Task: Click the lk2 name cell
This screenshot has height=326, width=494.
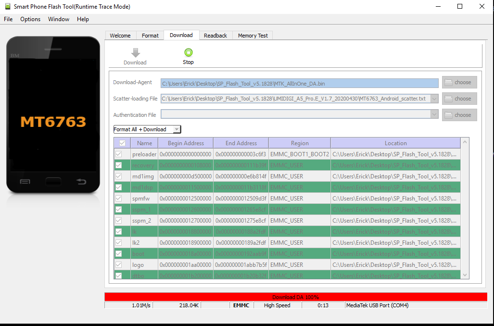Action: 144,242
